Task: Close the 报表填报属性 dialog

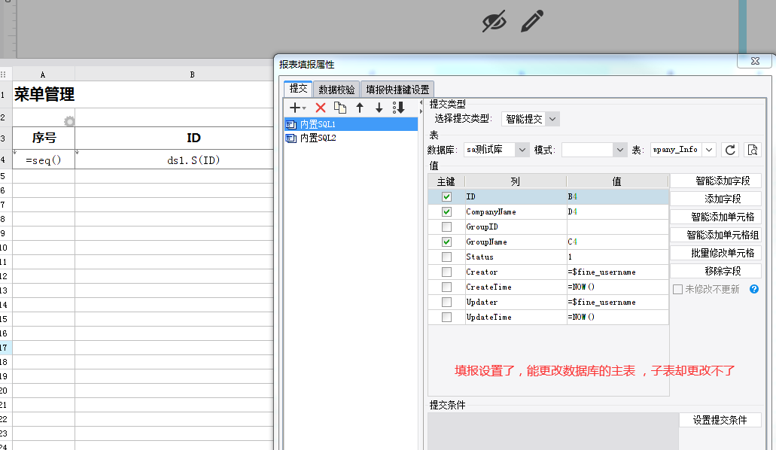Action: coord(755,61)
